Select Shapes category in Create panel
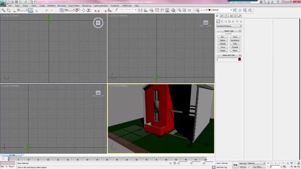This screenshot has height=169, width=301. pos(222,22)
